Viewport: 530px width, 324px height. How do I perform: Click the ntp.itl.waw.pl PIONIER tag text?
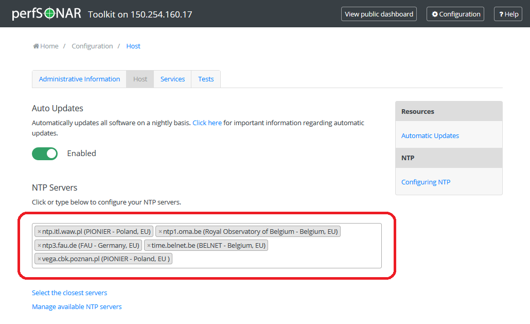[96, 232]
